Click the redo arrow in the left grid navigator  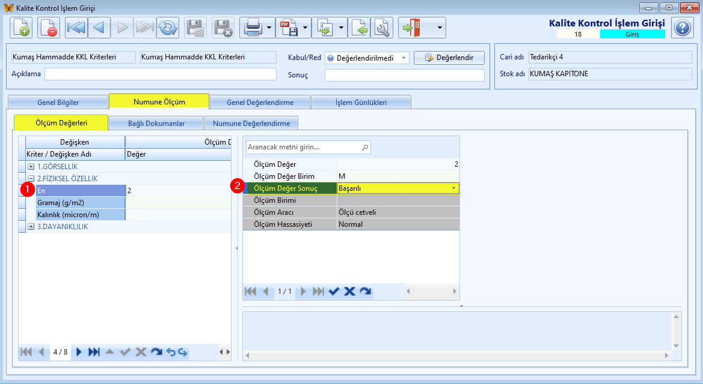(x=182, y=352)
